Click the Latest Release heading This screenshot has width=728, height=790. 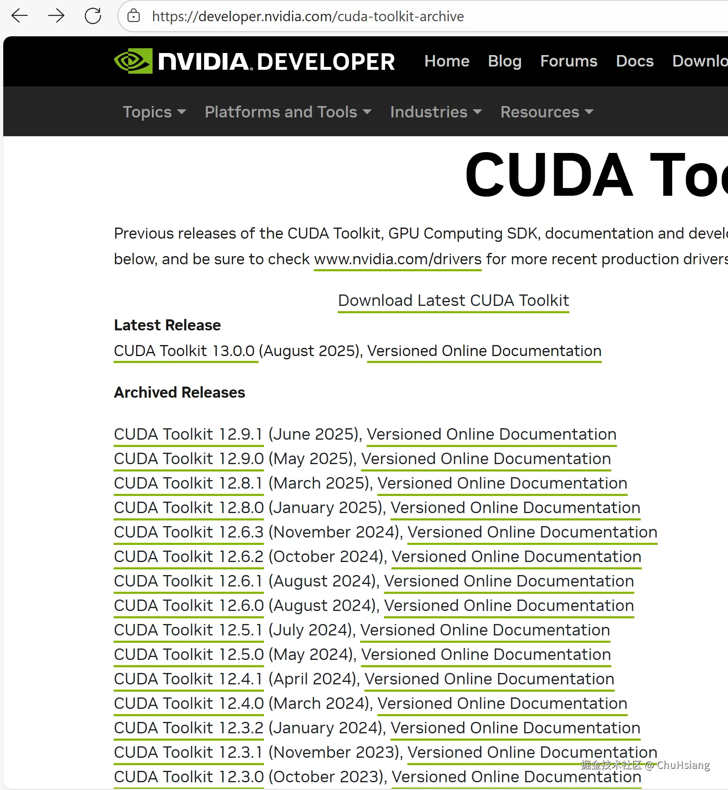point(167,325)
